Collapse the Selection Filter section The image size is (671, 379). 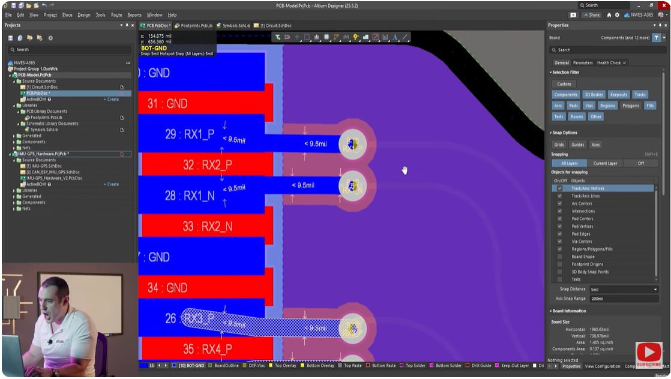[551, 73]
